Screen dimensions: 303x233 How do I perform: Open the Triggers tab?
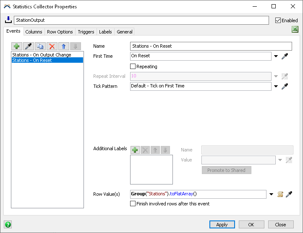86,32
